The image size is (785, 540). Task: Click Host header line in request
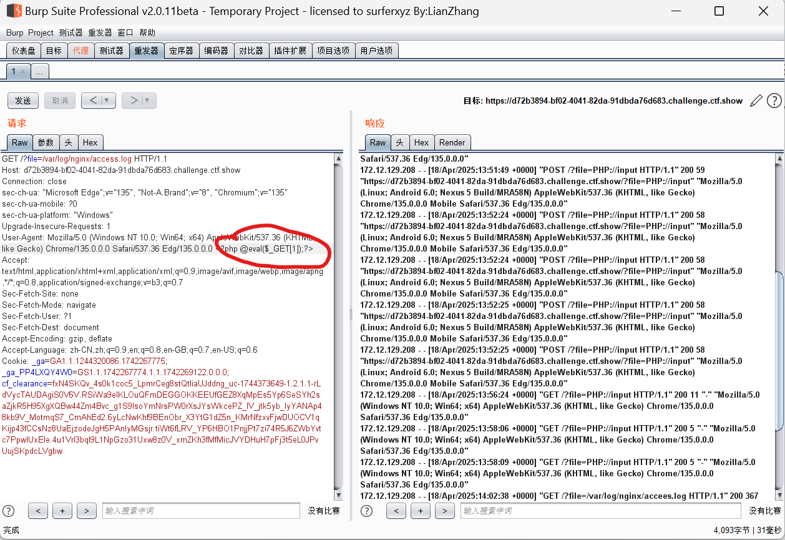(x=121, y=170)
